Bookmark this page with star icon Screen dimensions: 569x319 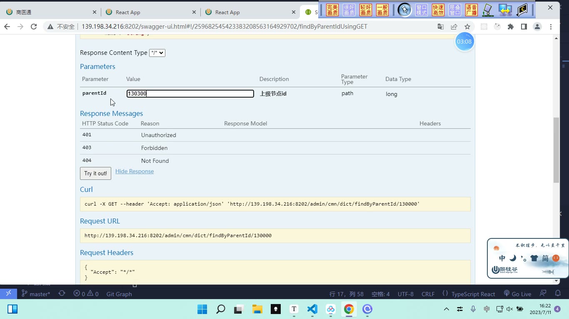pyautogui.click(x=467, y=27)
